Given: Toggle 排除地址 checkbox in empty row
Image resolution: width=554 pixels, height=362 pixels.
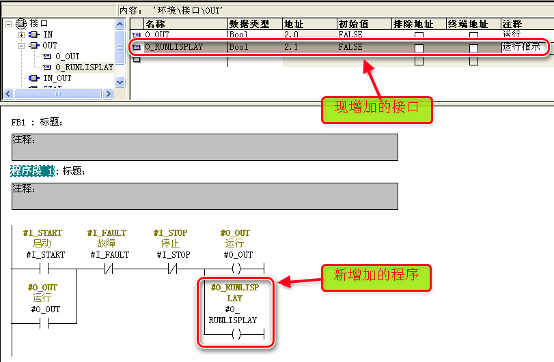Looking at the screenshot, I should 419,61.
